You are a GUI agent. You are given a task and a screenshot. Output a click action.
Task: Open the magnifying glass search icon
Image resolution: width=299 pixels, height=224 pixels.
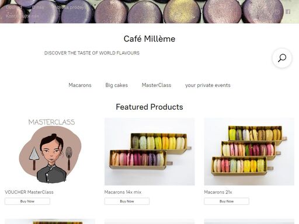tap(282, 58)
